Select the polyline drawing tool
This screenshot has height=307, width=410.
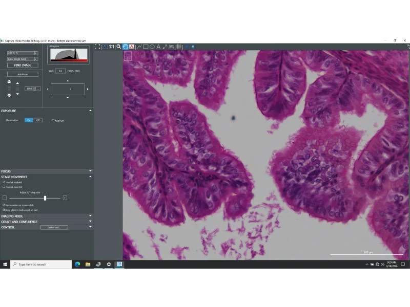click(139, 47)
